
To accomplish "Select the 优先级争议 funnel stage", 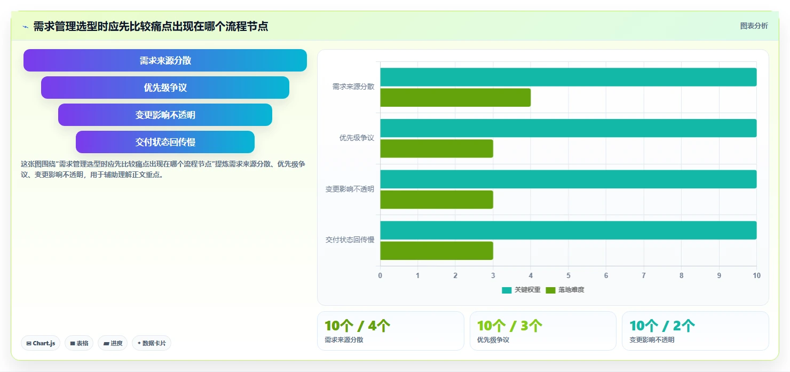I will (165, 88).
